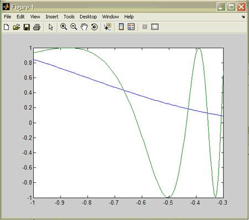Image resolution: width=249 pixels, height=220 pixels.
Task: Click the Hide Plot Tools icon
Action: [145, 27]
